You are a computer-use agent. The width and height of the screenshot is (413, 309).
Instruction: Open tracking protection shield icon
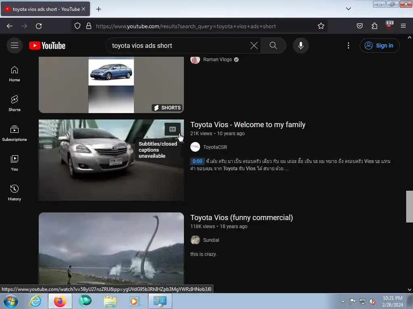pos(77,26)
